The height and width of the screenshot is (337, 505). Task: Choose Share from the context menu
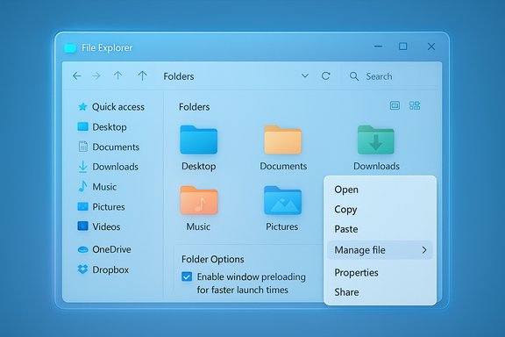pos(346,292)
